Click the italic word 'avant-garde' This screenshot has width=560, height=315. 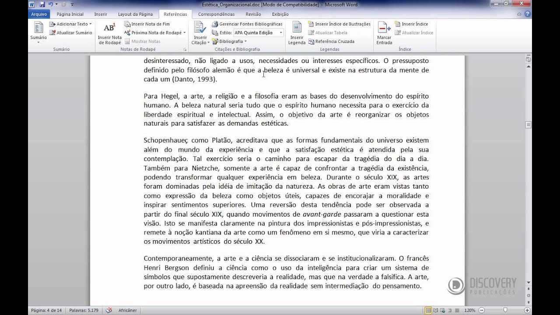coord(322,214)
